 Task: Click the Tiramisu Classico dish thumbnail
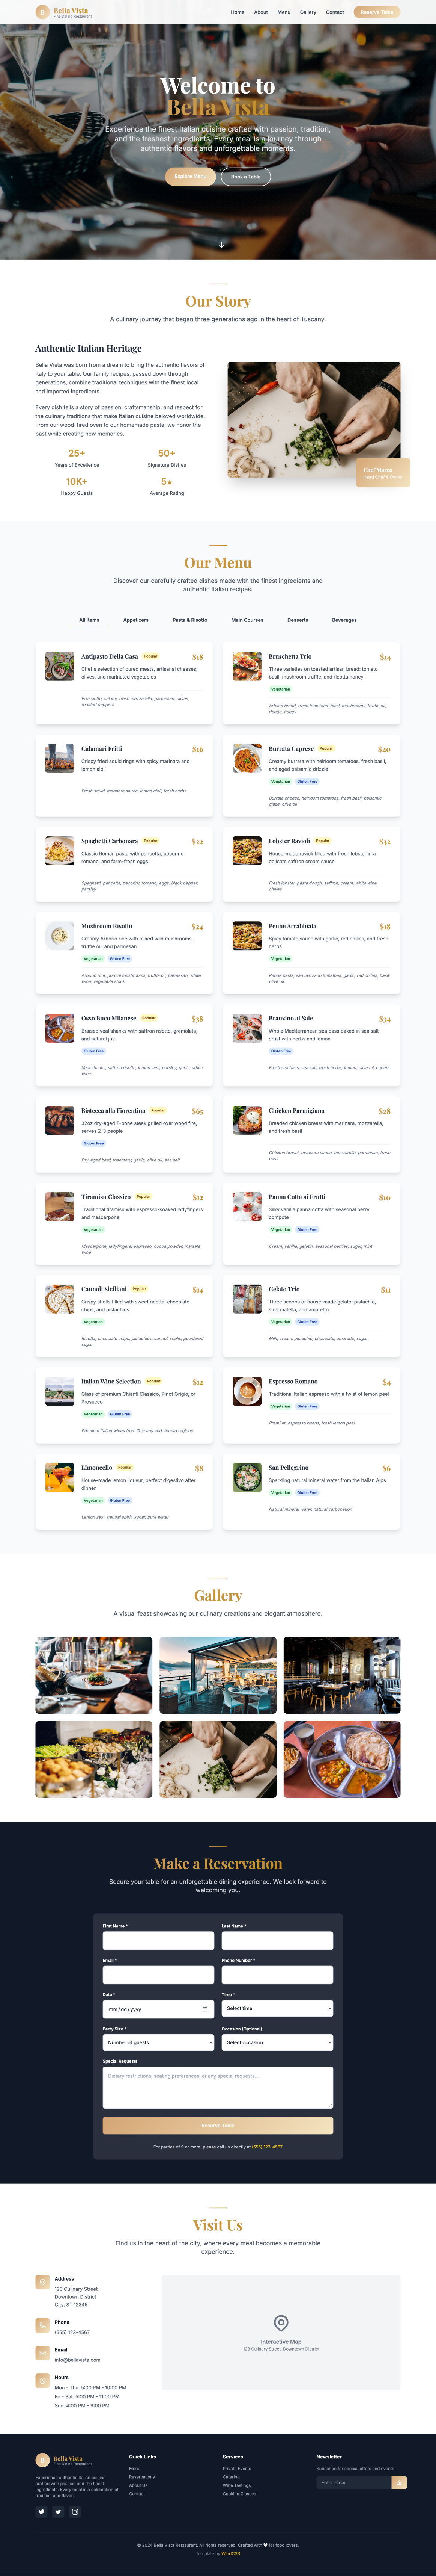pyautogui.click(x=60, y=1206)
